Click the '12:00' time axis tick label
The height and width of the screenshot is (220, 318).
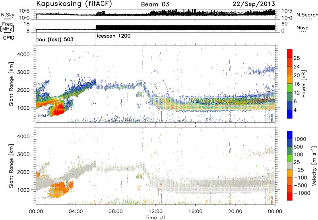click(155, 212)
